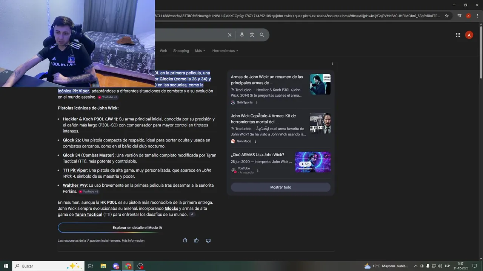This screenshot has width=483, height=271.
Task: Open the Taran Tactical underlined link
Action: point(88,215)
